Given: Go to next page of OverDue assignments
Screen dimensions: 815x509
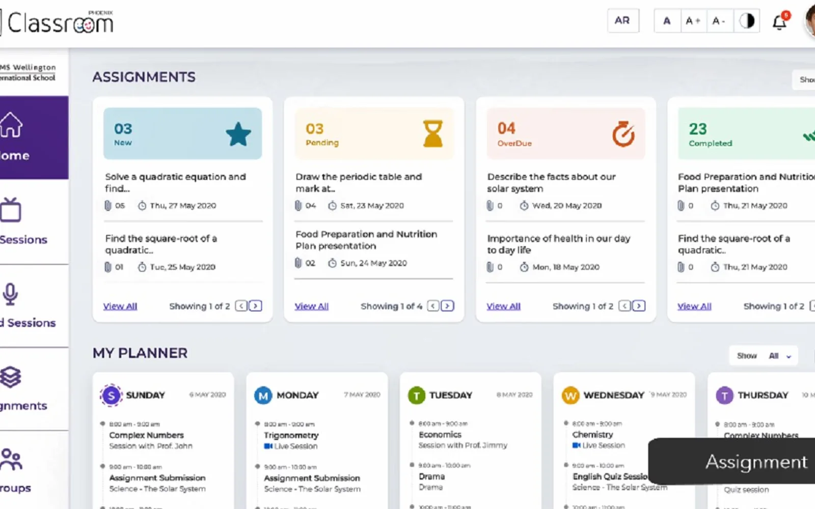Looking at the screenshot, I should 639,306.
